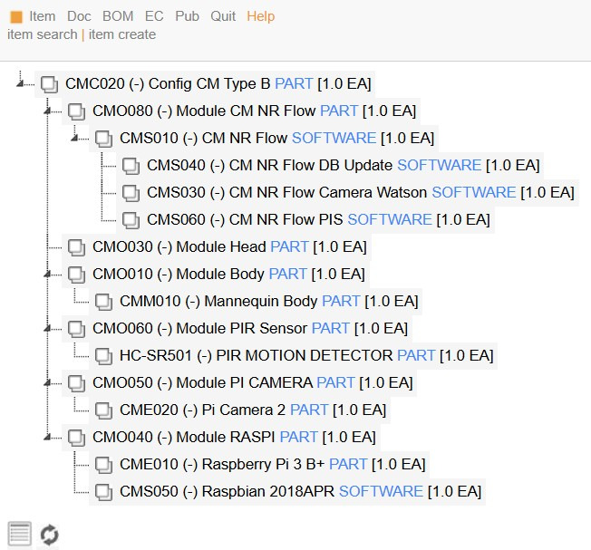Click the item icon beside CMC020
The width and height of the screenshot is (591, 550).
49,84
